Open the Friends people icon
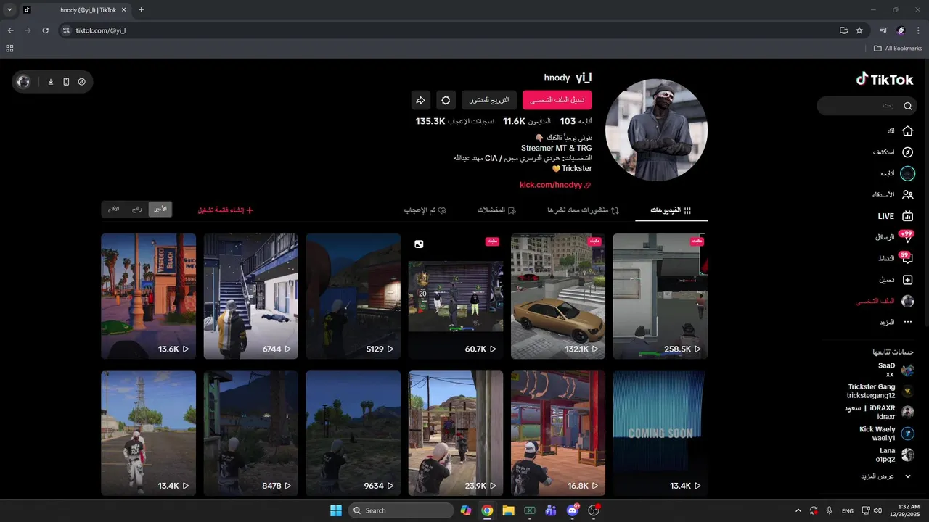The height and width of the screenshot is (522, 929). pyautogui.click(x=907, y=195)
